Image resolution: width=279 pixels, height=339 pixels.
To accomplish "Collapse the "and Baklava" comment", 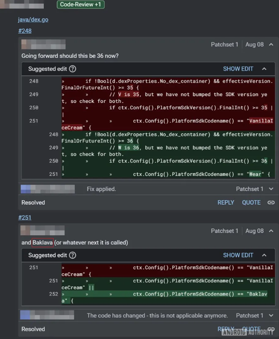I will pos(271,231).
